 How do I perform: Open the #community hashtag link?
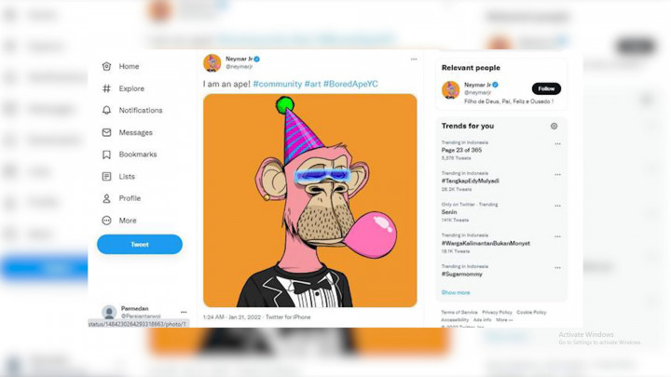pos(277,85)
